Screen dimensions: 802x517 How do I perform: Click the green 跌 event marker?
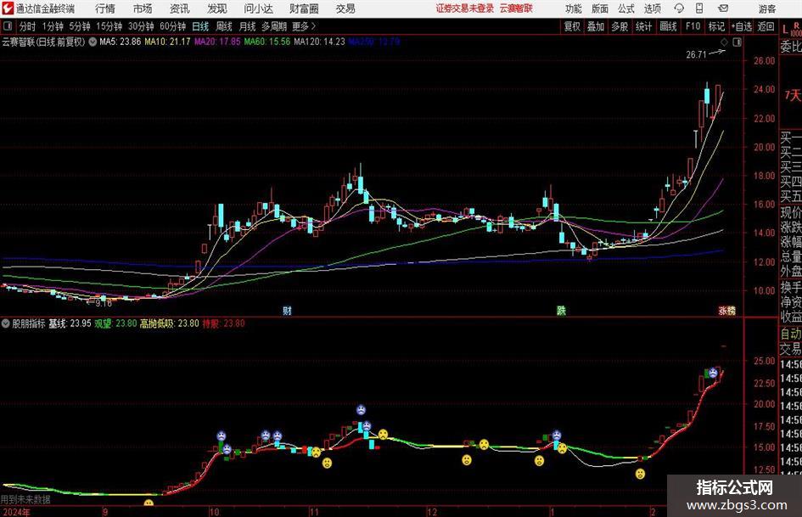point(561,310)
